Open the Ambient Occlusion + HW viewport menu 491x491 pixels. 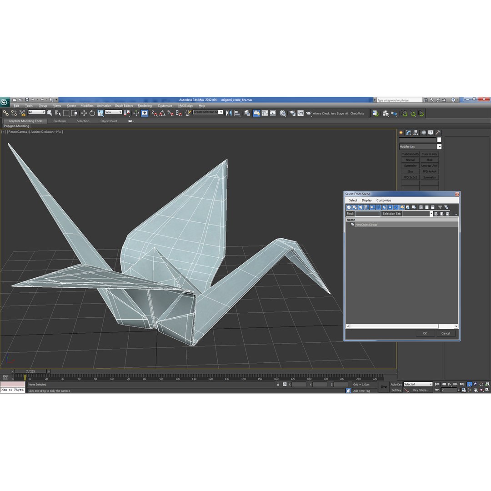click(x=46, y=132)
